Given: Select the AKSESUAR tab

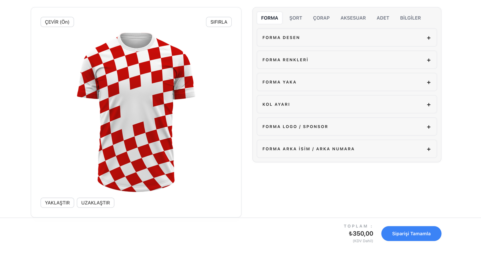Looking at the screenshot, I should [353, 18].
